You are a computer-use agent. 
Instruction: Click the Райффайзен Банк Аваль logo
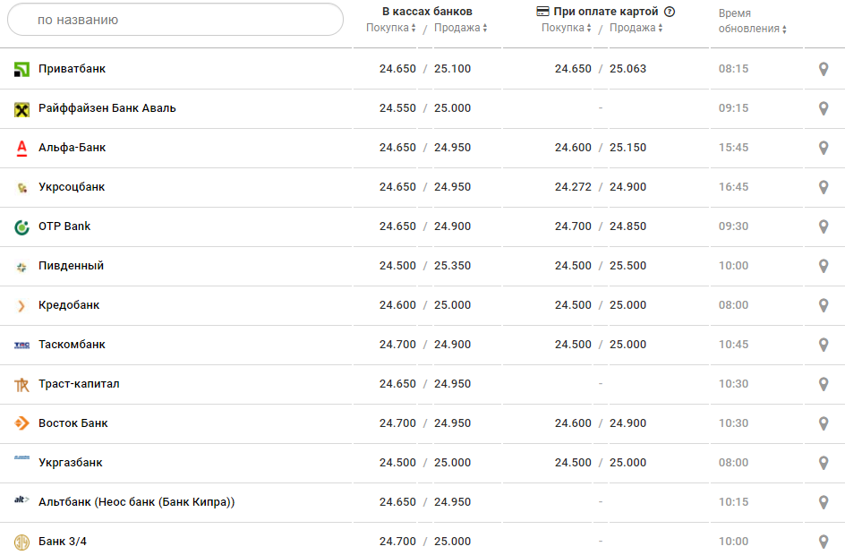coord(22,108)
